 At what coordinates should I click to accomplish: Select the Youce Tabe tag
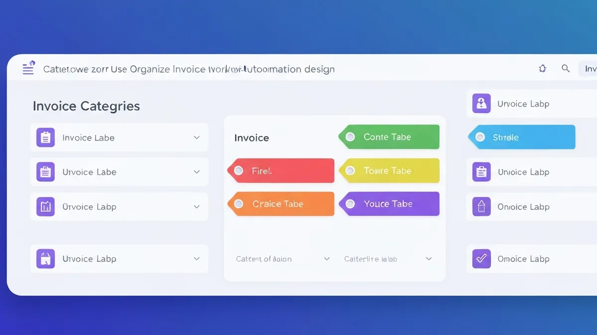coord(390,203)
